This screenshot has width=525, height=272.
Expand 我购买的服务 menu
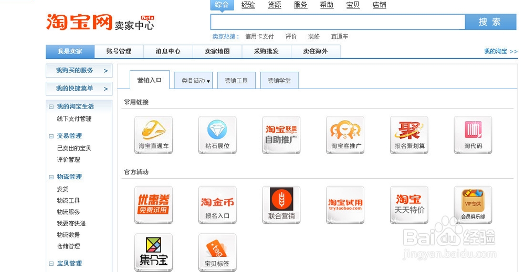click(x=79, y=71)
